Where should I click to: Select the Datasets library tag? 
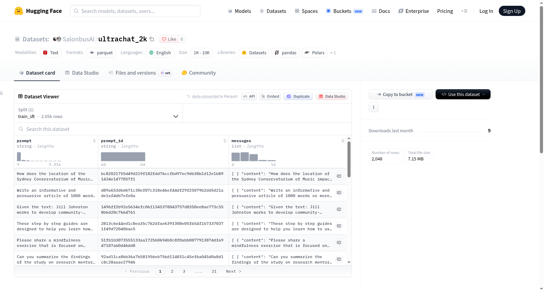254,53
